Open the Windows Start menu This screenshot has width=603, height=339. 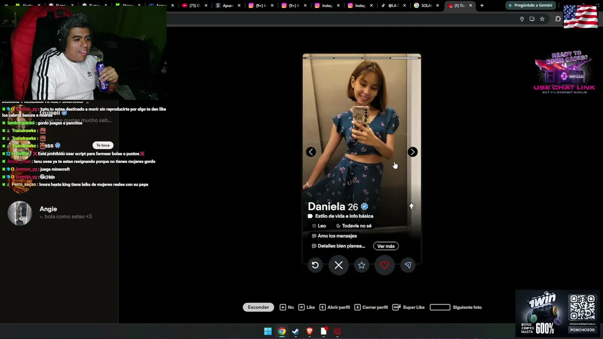(x=268, y=331)
